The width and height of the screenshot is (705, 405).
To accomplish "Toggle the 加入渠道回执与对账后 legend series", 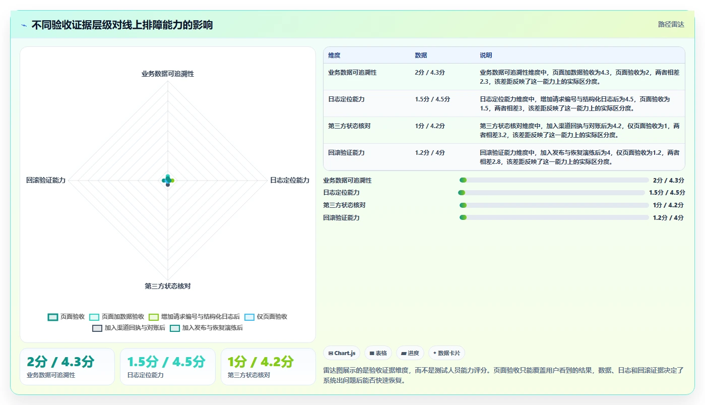I will (x=129, y=328).
